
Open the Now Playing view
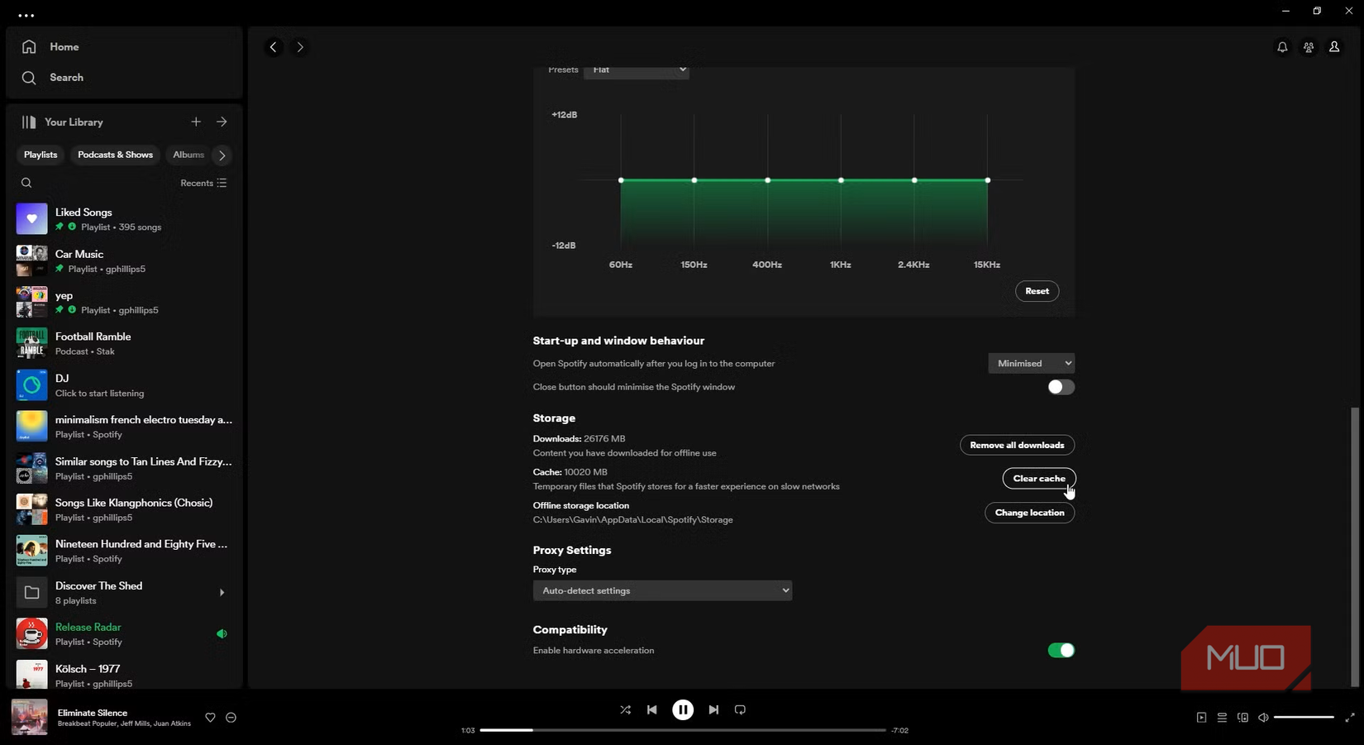point(1201,718)
